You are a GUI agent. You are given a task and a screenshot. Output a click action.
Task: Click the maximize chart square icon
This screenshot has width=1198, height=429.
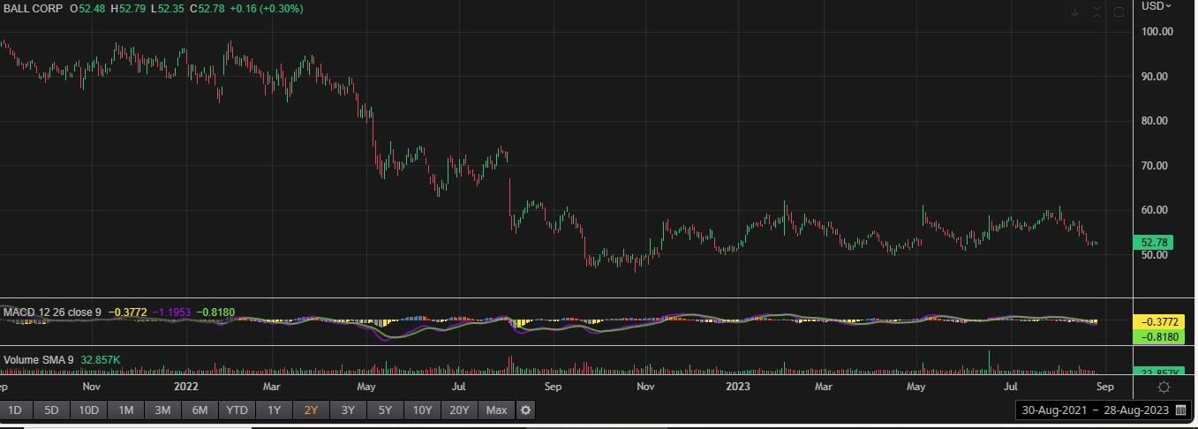1119,11
